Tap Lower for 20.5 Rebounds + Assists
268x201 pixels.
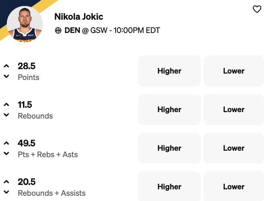[233, 187]
